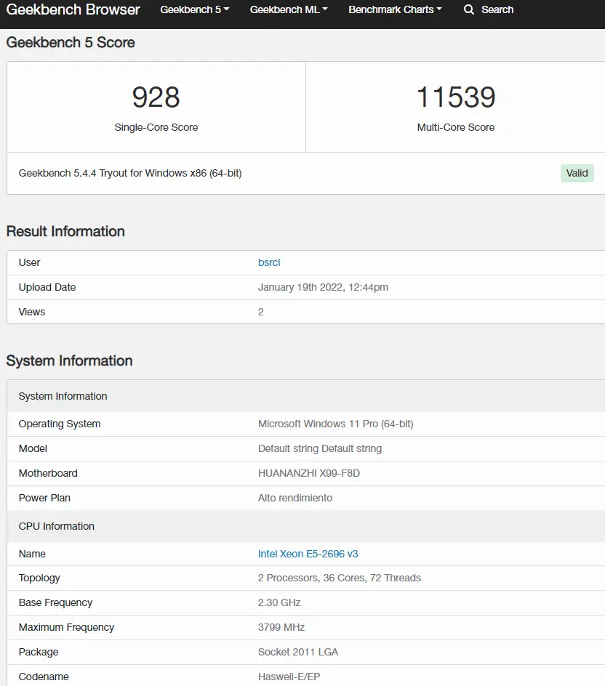Click the HUANANZHI X99-F8D motherboard value
Image resolution: width=605 pixels, height=686 pixels.
(x=309, y=473)
